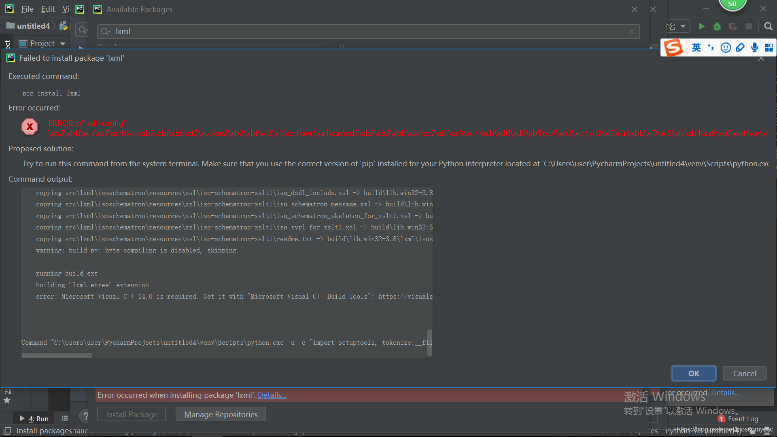Open Sogou emoji panel

tap(726, 48)
